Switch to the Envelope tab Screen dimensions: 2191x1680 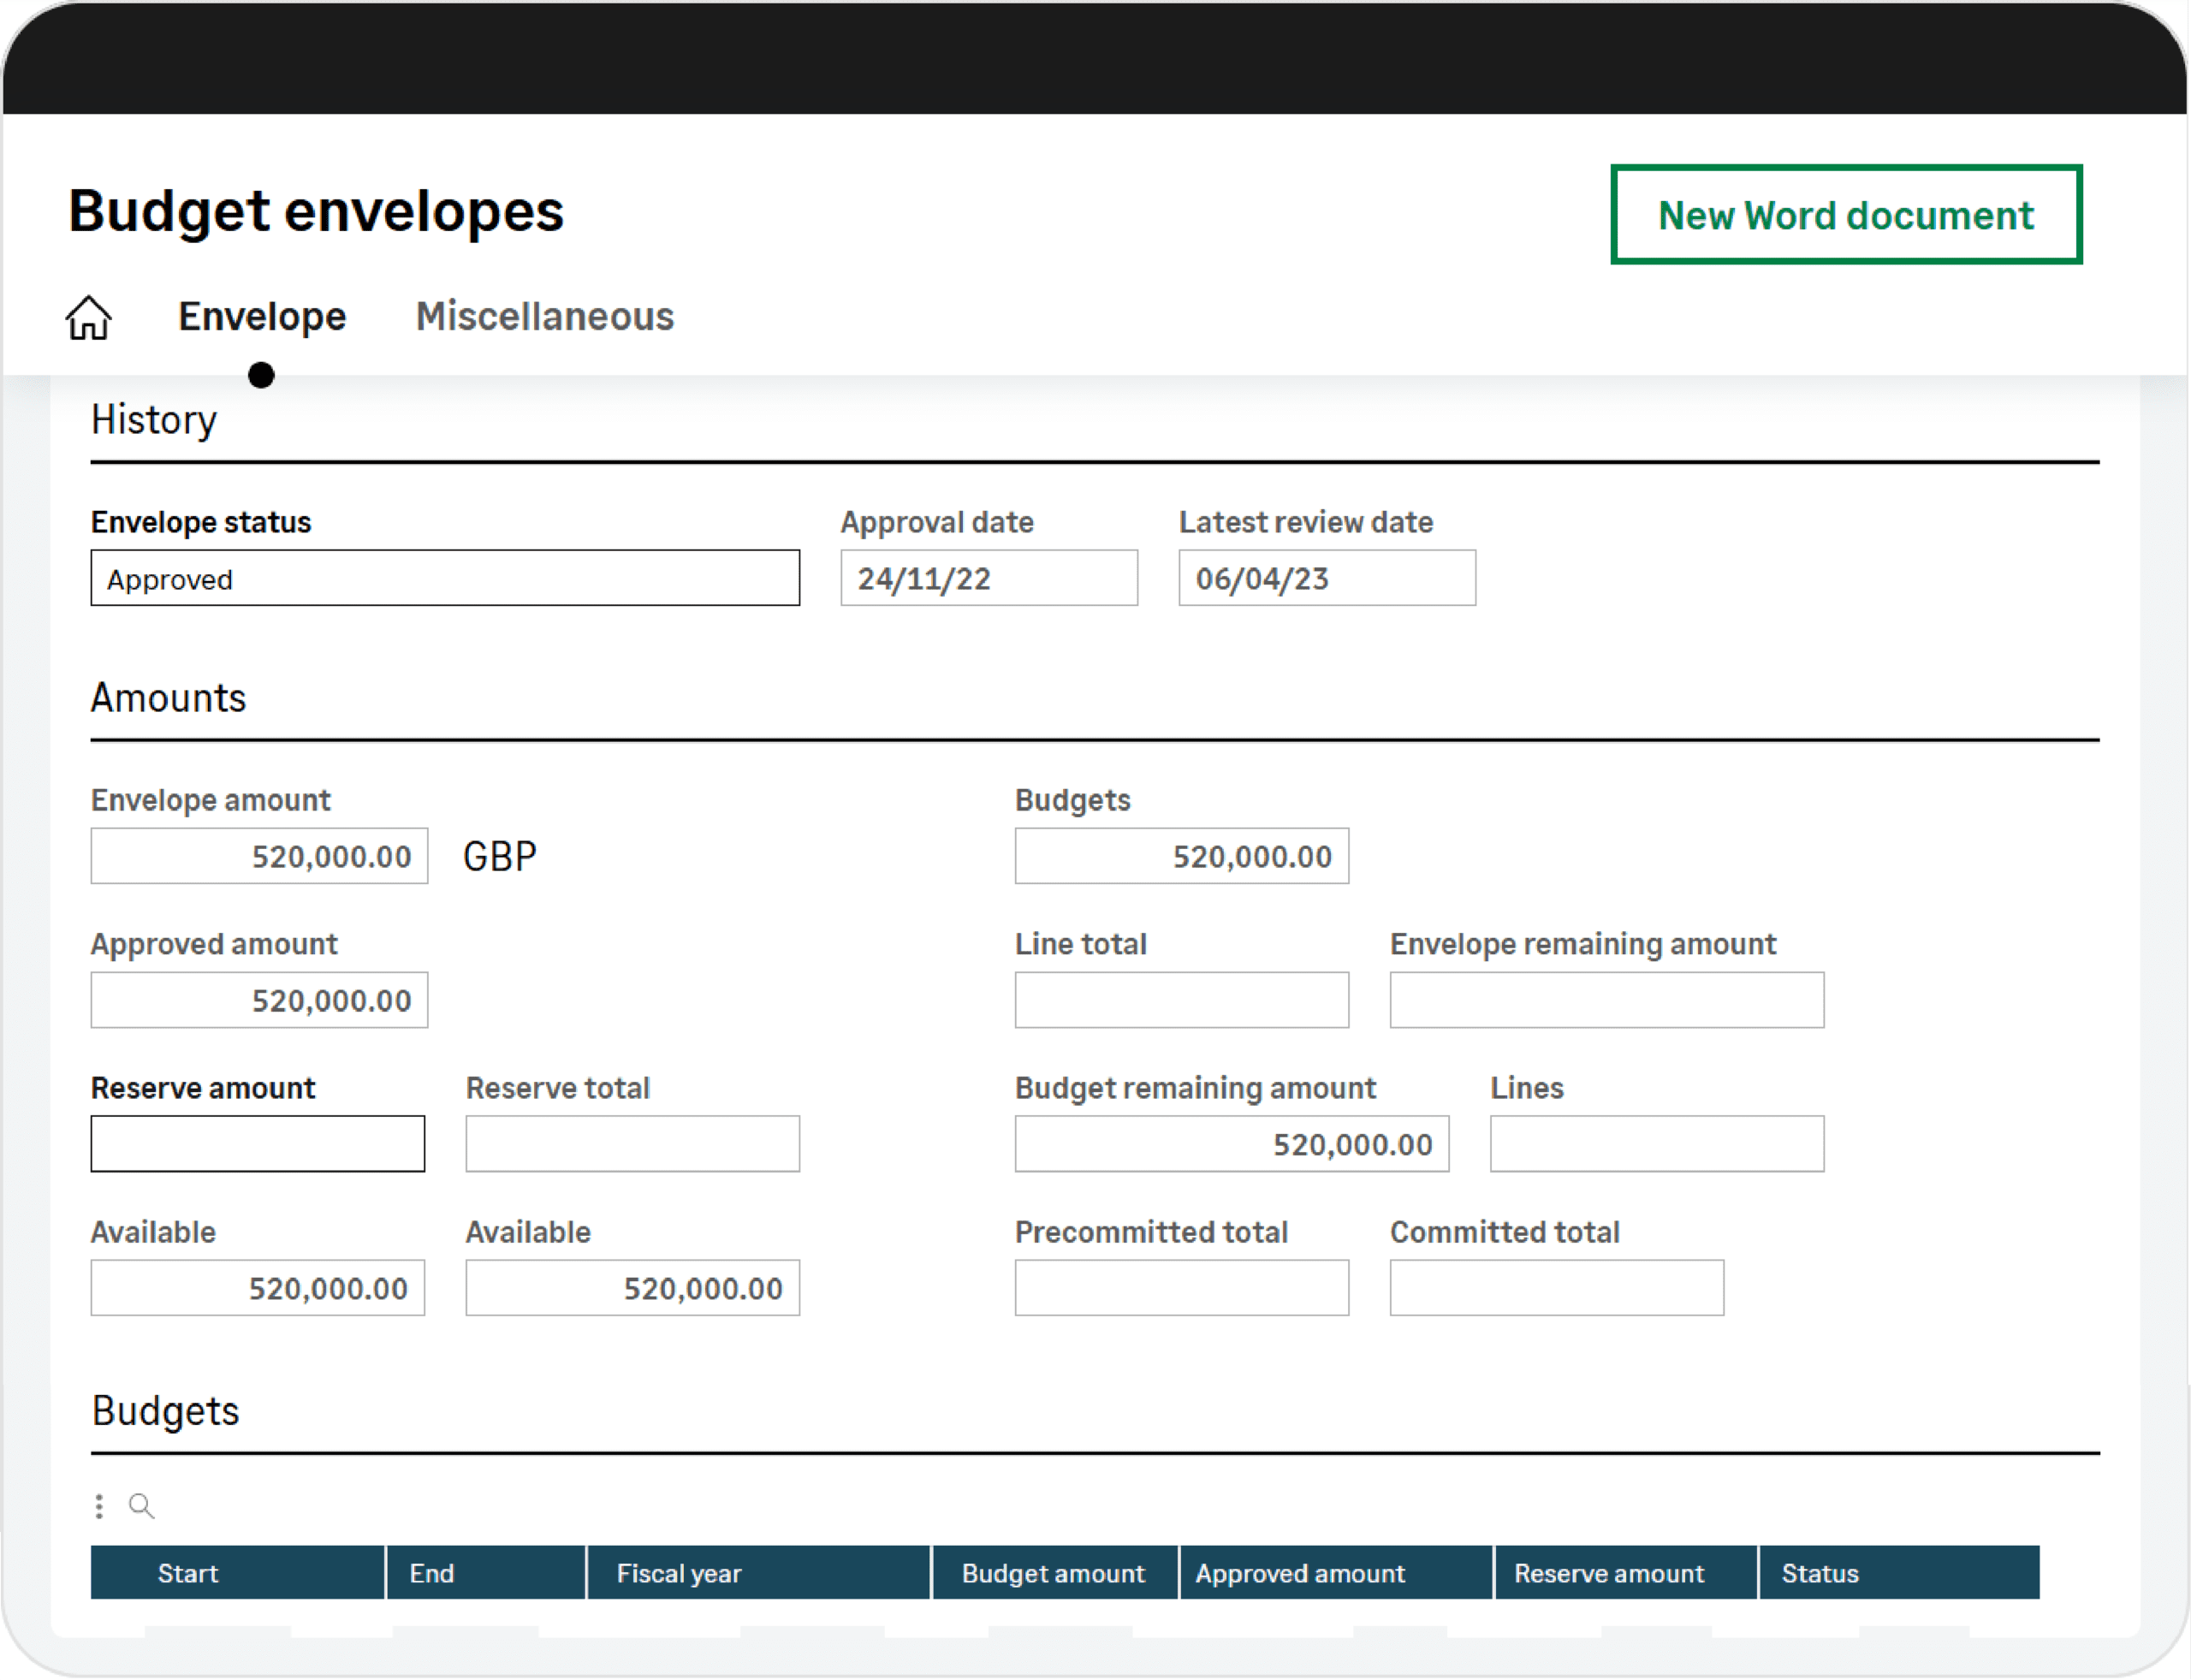[x=262, y=317]
